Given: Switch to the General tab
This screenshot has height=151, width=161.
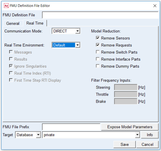Looking at the screenshot, I should 13,23.
